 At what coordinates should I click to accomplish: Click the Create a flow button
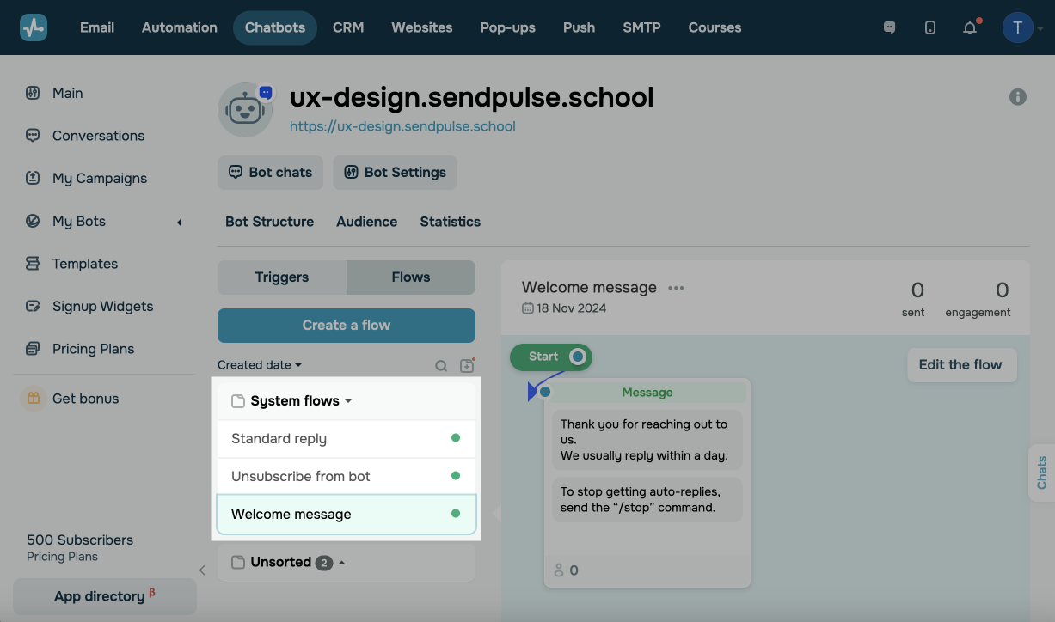[x=347, y=326]
